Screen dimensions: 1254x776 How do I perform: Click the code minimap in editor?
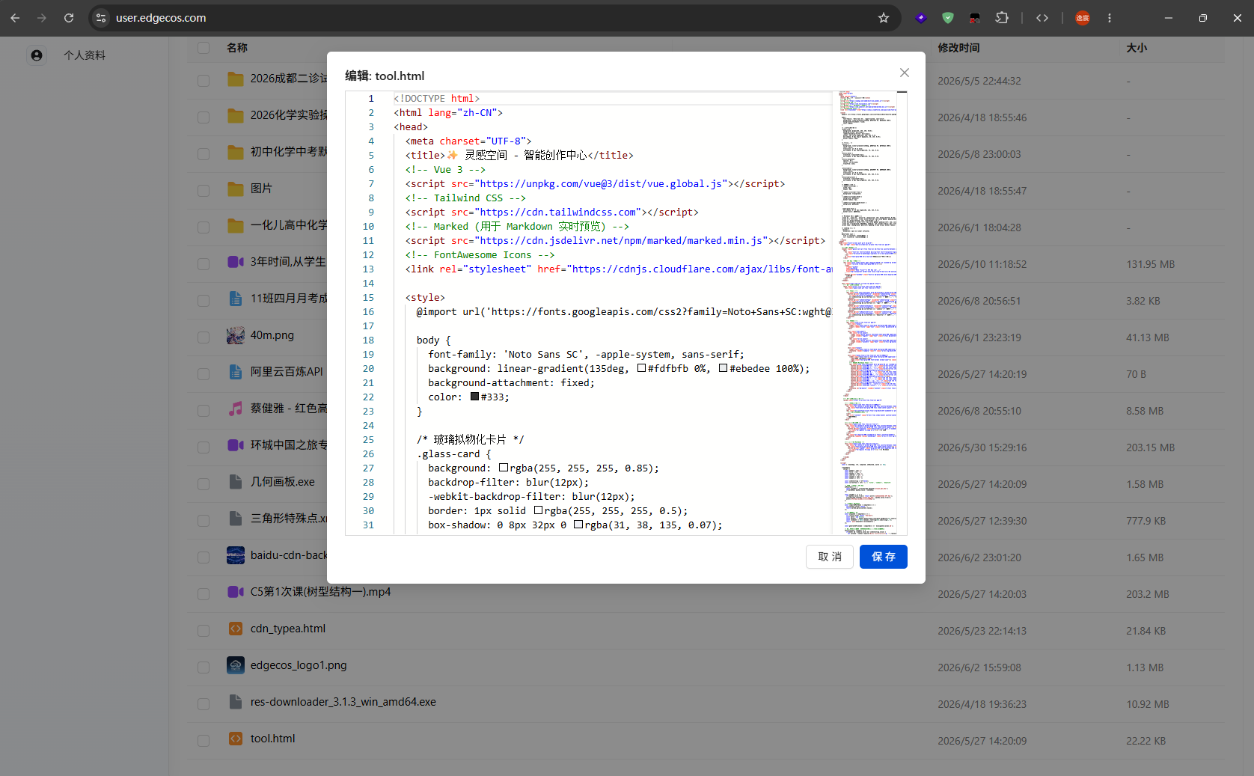point(868,313)
